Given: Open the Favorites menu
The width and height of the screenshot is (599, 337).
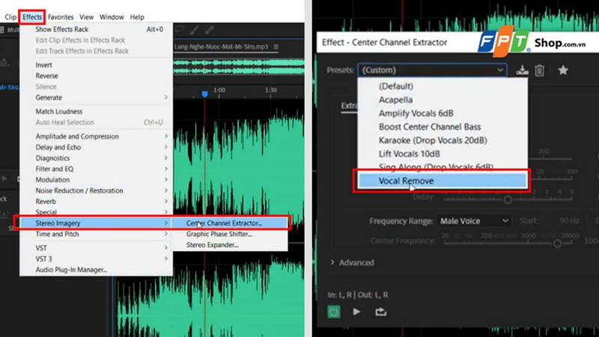Looking at the screenshot, I should tap(61, 16).
